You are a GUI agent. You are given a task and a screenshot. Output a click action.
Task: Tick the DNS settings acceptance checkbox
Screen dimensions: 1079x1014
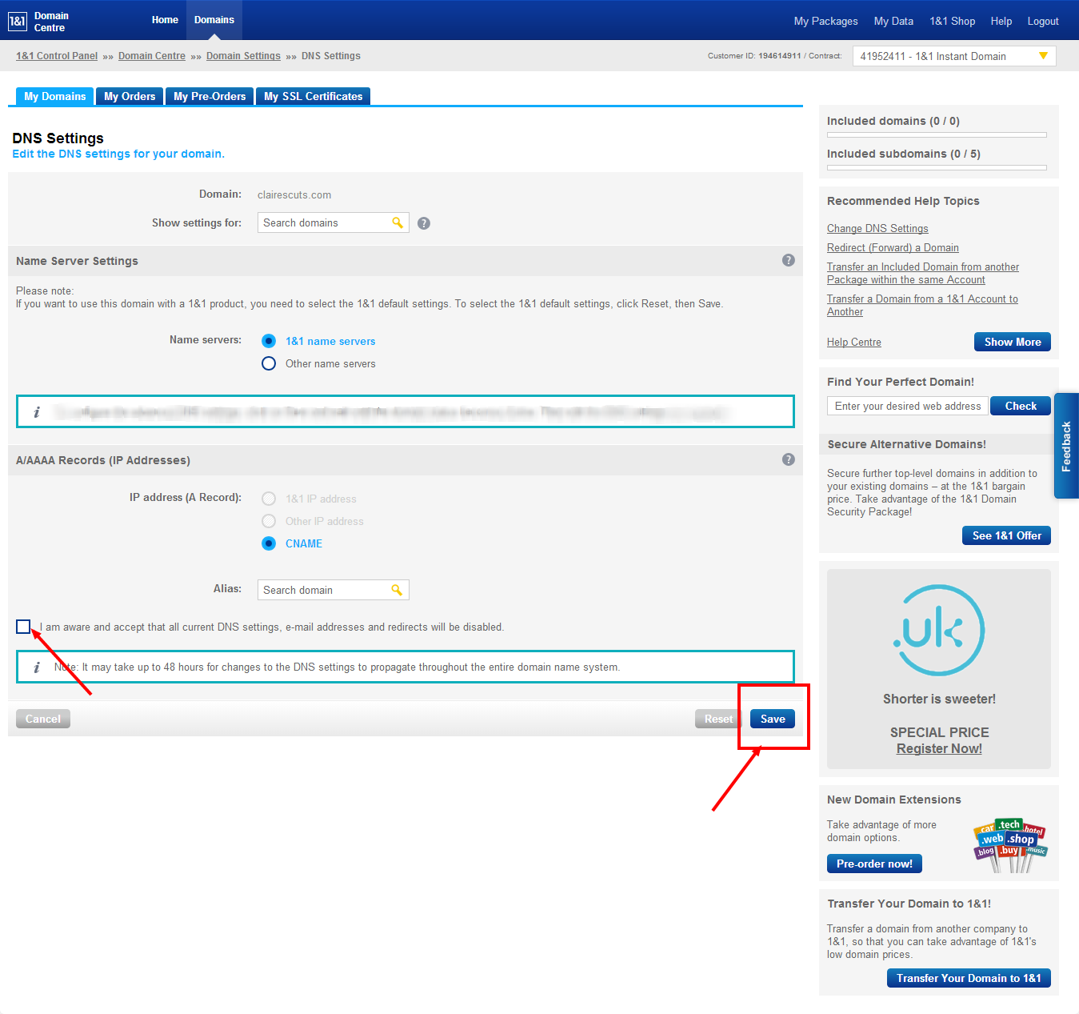coord(23,627)
